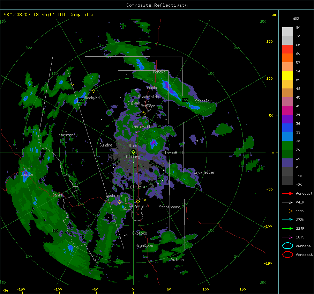314x294 pixels.
Task: Click the 04DK legend label
Action: click(x=300, y=202)
